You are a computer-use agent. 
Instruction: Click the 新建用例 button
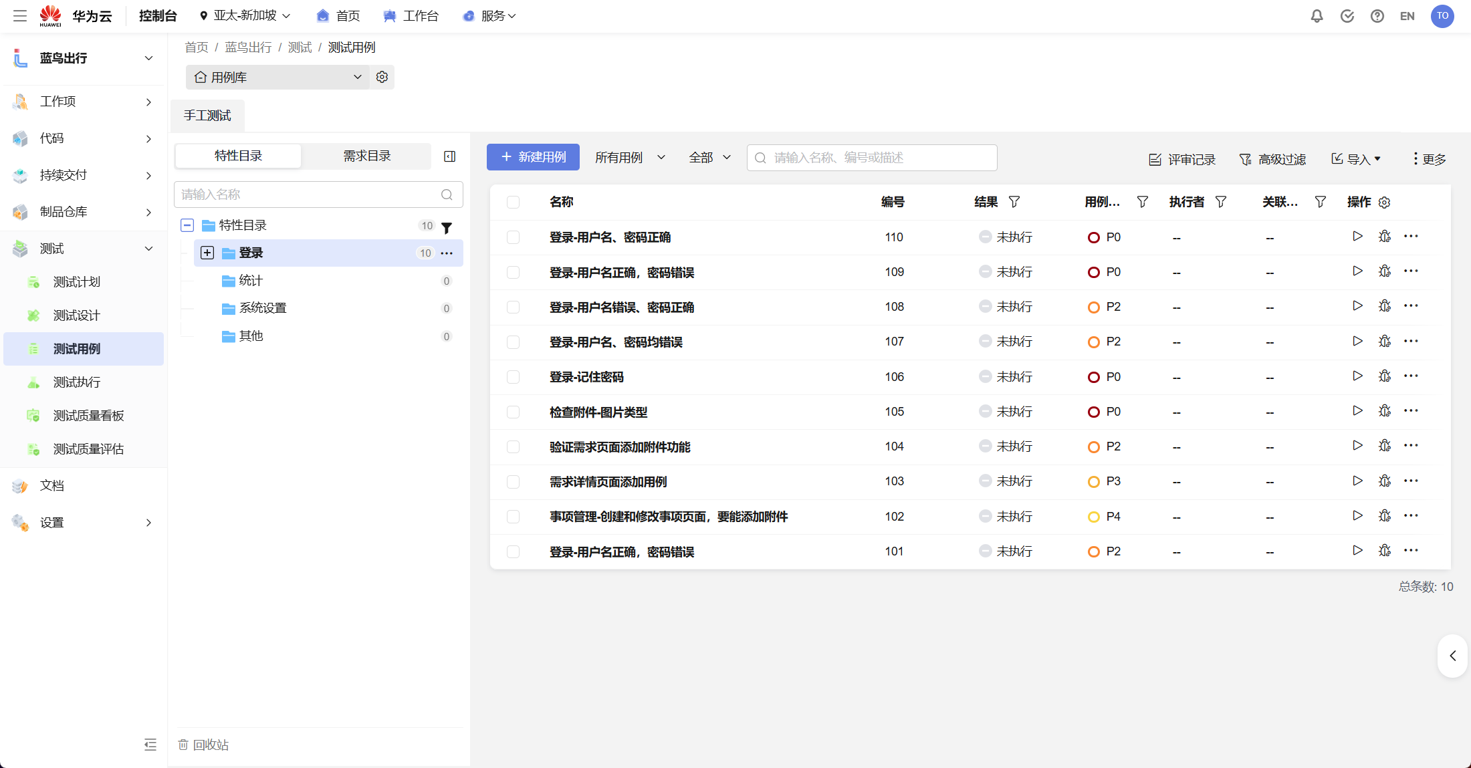[x=533, y=157]
